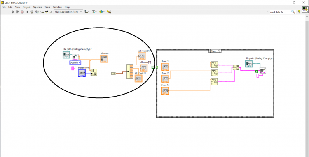
Task: Select the Array To Cluster conversion node
Action: (x=114, y=74)
